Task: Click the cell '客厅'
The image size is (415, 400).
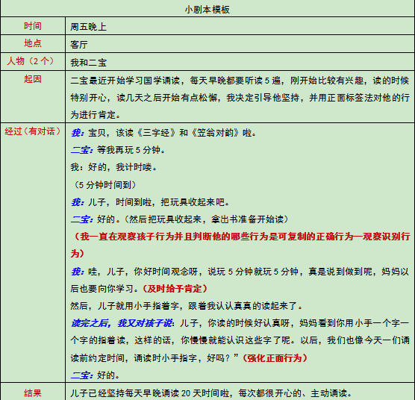Action: (79, 45)
